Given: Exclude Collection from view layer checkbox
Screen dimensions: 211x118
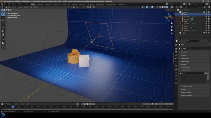Looking at the screenshot, I should (204, 12).
